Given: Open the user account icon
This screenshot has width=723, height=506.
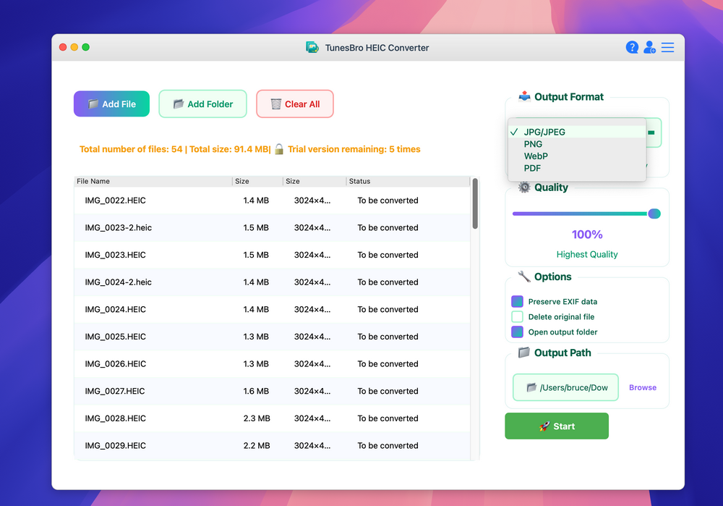Looking at the screenshot, I should [x=650, y=47].
